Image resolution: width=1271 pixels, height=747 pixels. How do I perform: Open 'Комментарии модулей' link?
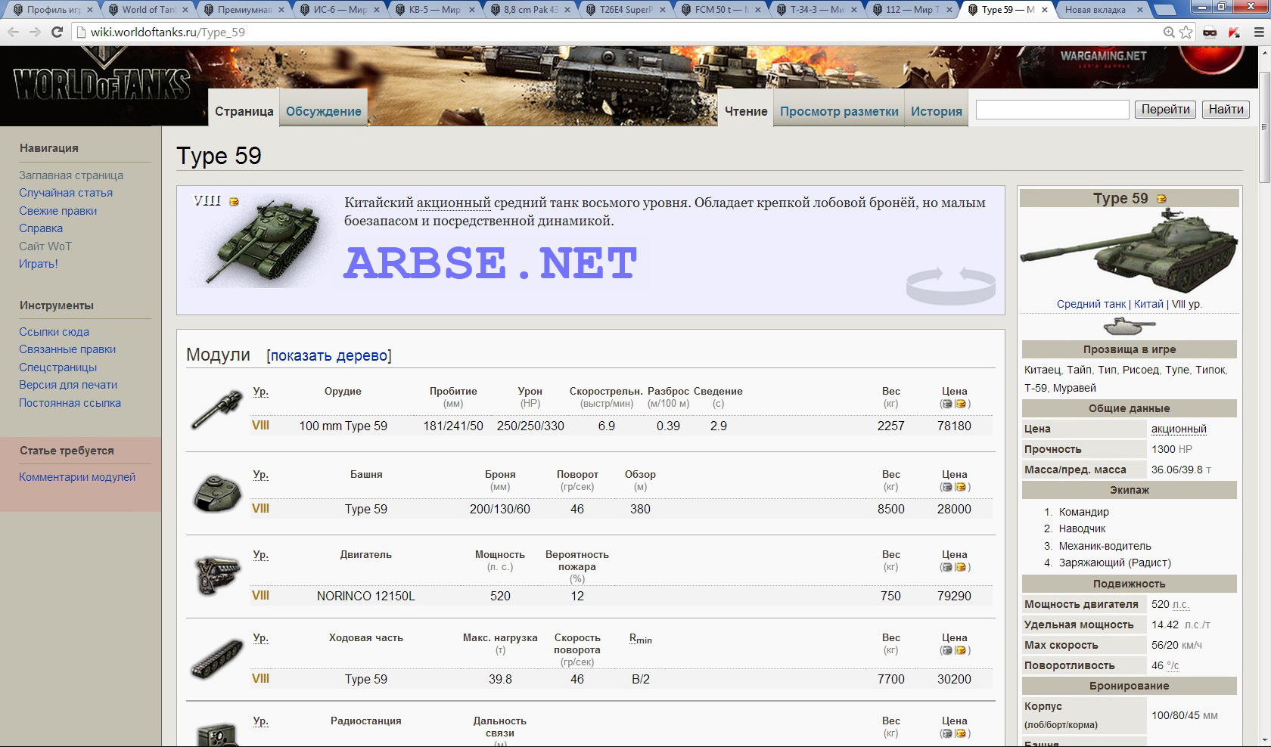[x=77, y=477]
